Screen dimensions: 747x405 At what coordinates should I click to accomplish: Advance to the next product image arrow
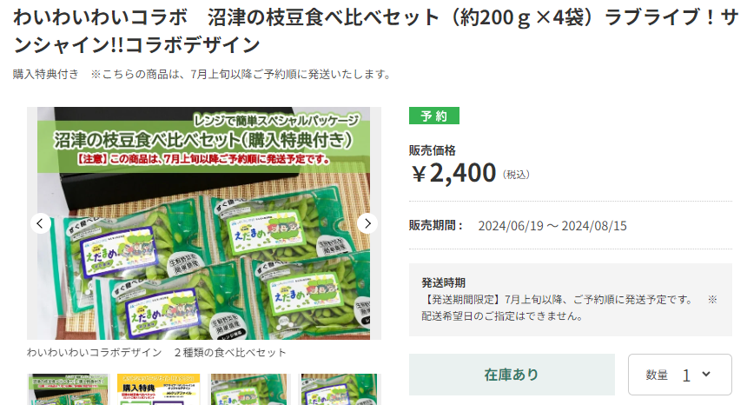click(x=367, y=223)
